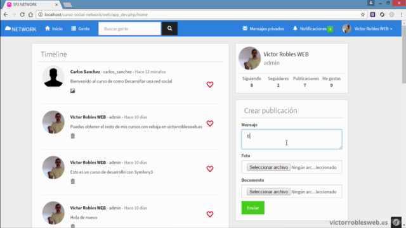Open Chrome three-dot menu
The width and height of the screenshot is (406, 228).
coord(402,15)
